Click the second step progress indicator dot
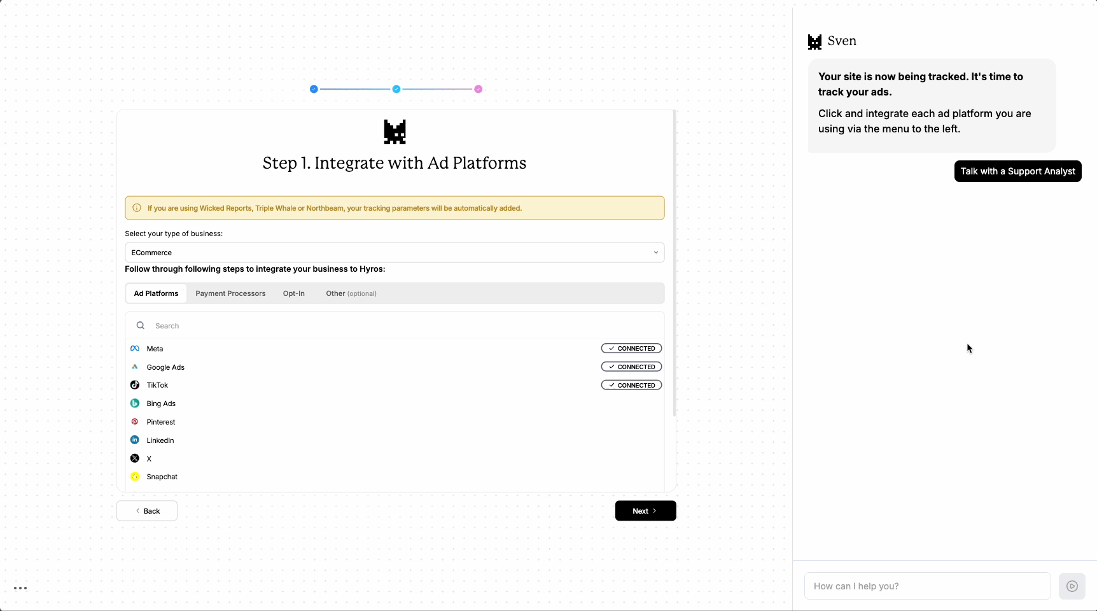Screen dimensions: 1097x611 pyautogui.click(x=396, y=89)
